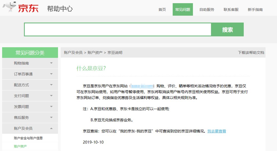Open the 售后服务 category
Screen dimensions: 277x151
[21, 118]
